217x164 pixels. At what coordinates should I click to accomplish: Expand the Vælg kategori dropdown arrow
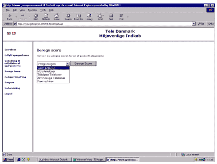[x=67, y=64]
